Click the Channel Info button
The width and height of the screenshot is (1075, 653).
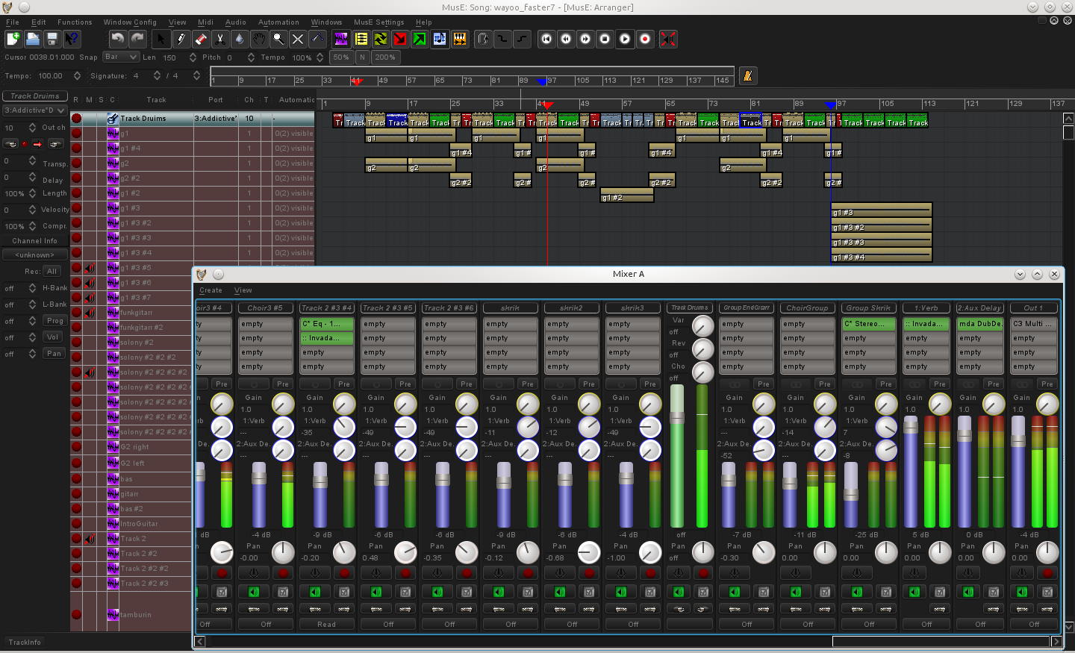point(34,241)
